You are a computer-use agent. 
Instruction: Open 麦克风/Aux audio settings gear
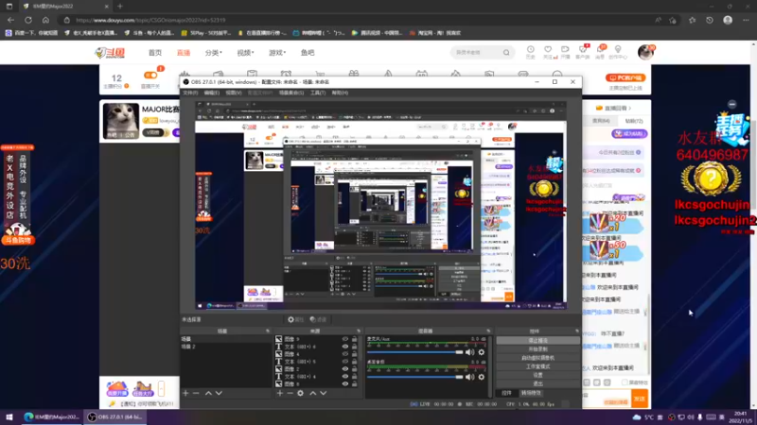point(482,352)
